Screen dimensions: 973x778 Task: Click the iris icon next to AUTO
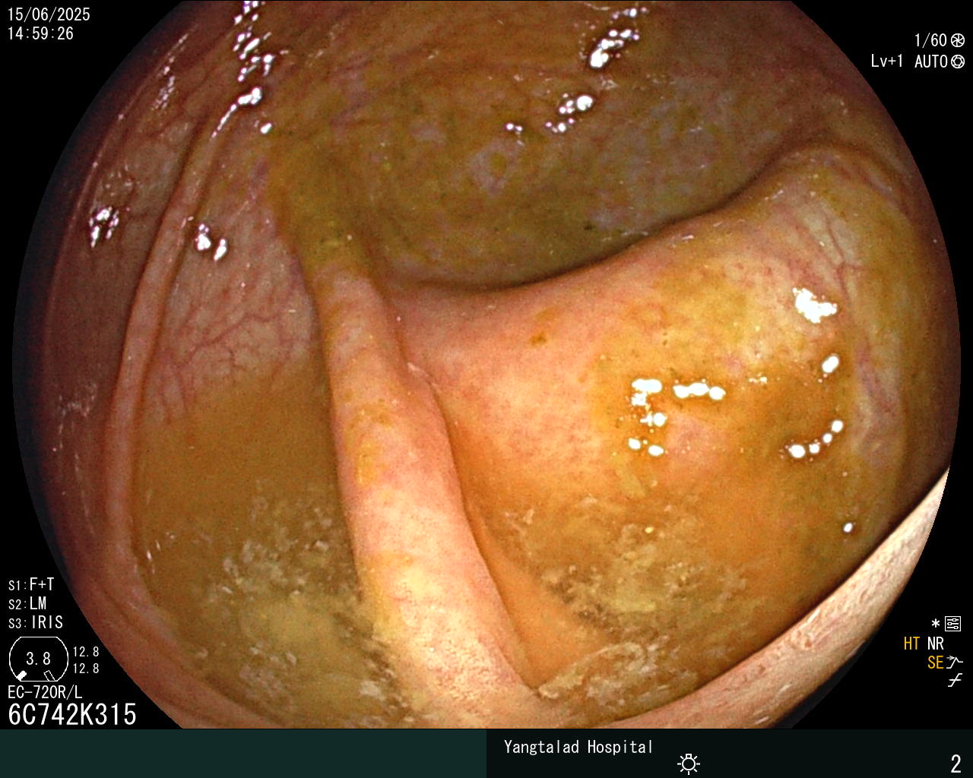click(x=958, y=62)
